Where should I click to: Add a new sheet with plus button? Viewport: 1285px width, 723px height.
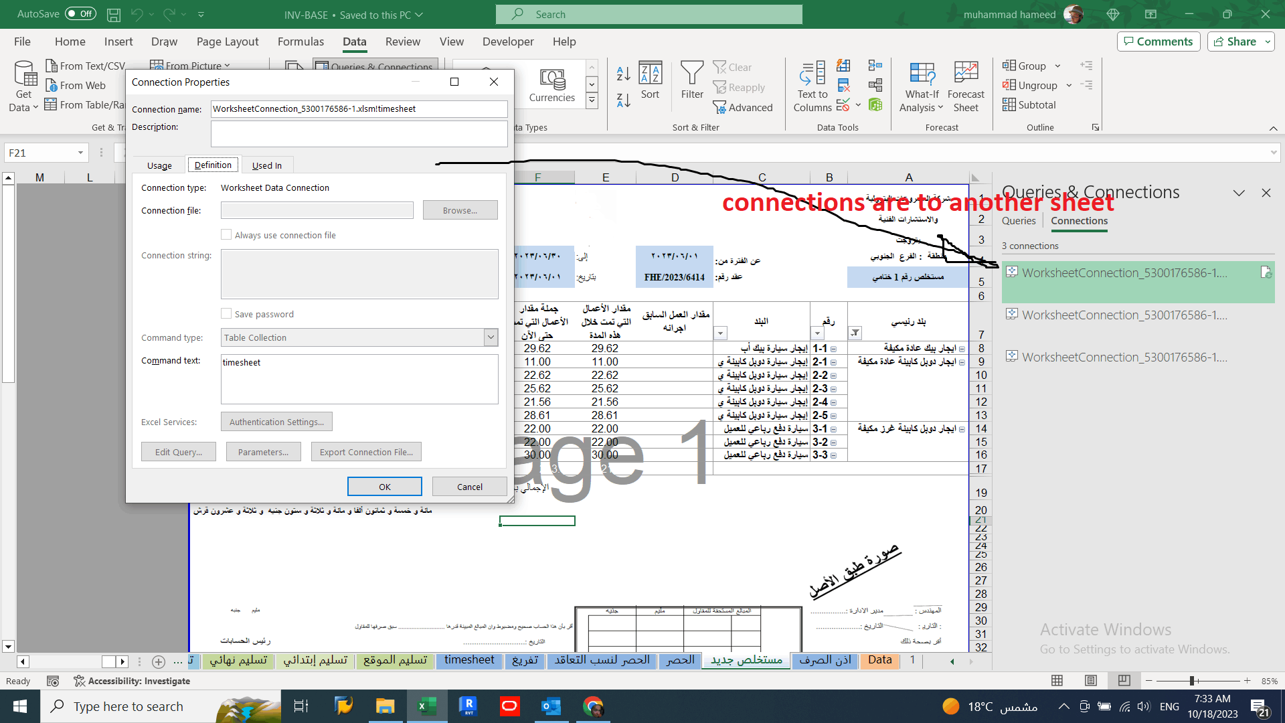click(x=159, y=661)
